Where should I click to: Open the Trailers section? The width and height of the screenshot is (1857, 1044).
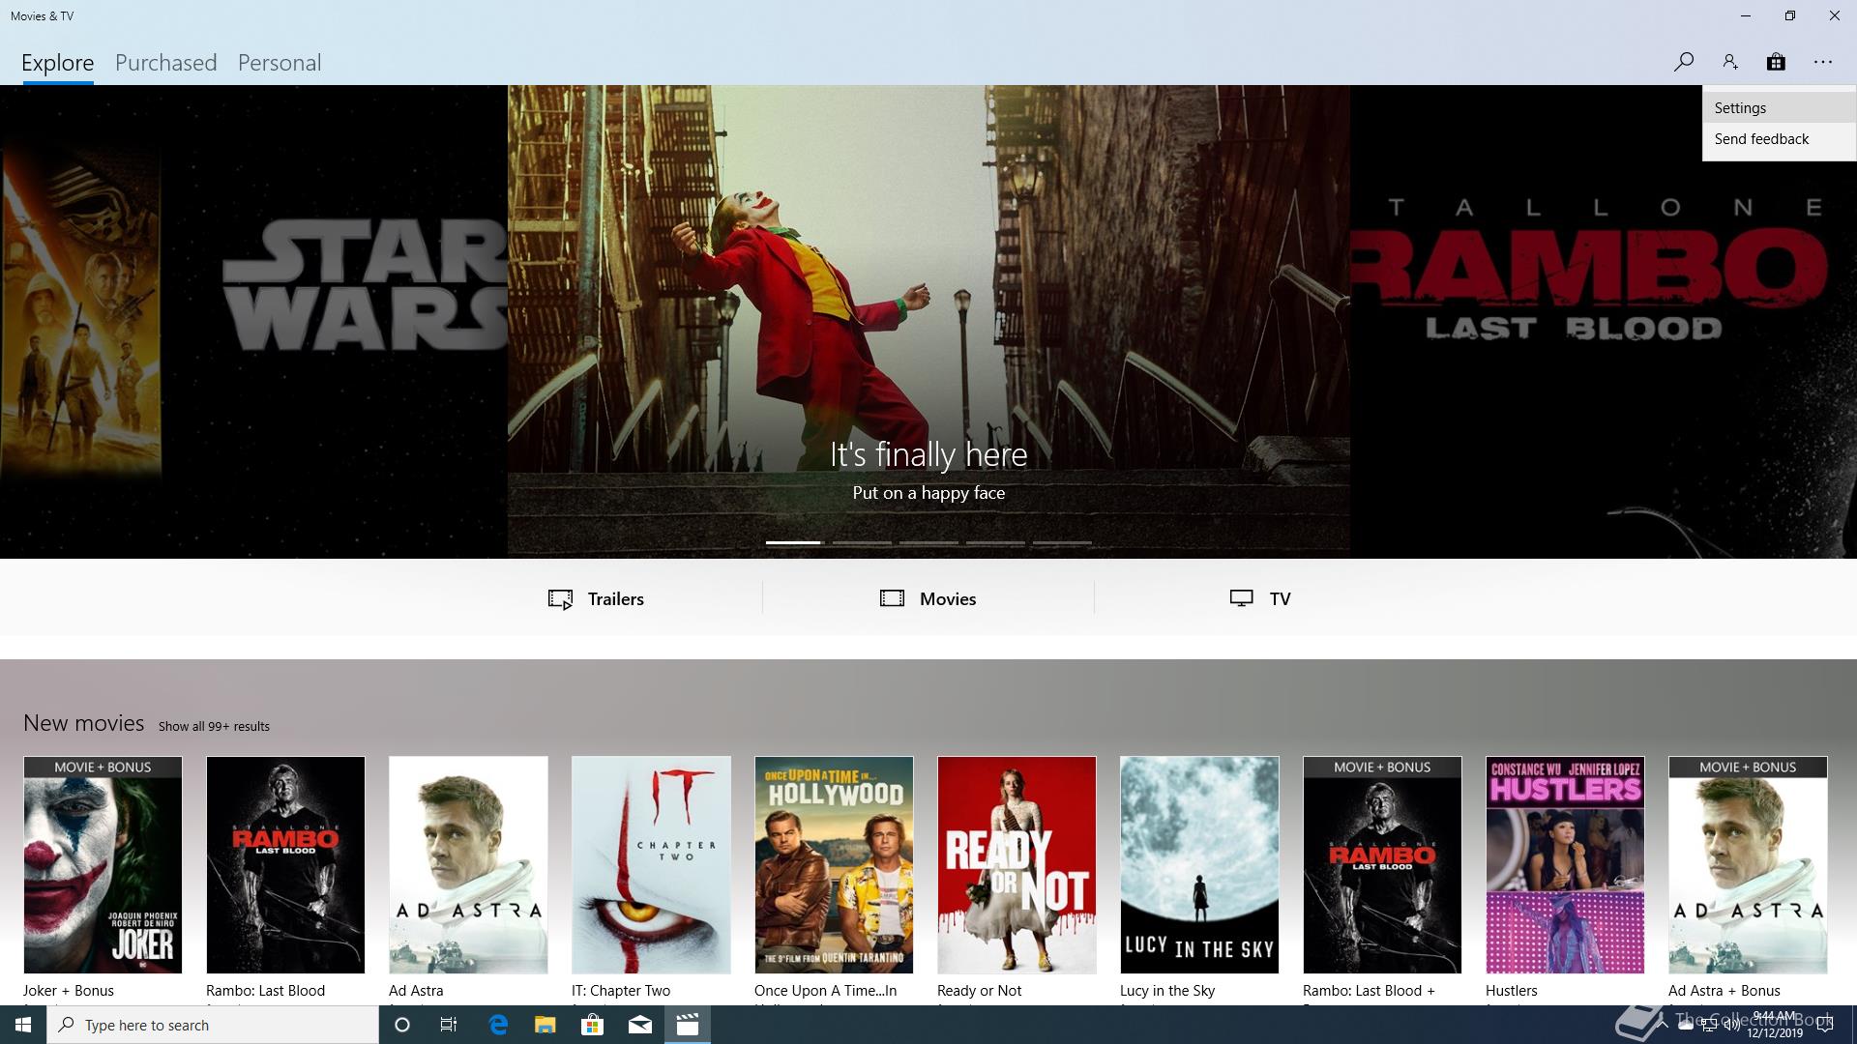596,598
